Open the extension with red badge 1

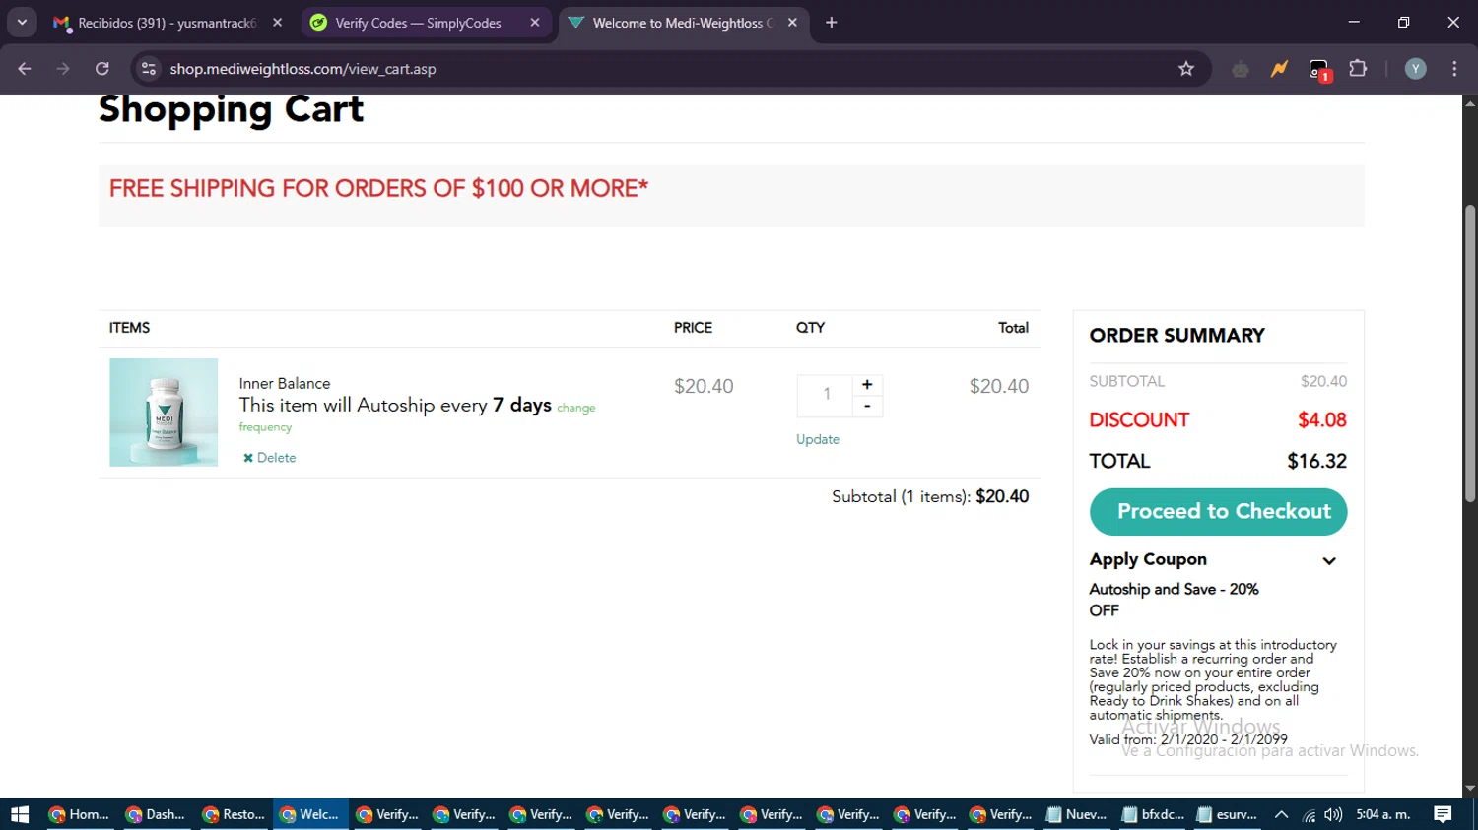[x=1319, y=70]
